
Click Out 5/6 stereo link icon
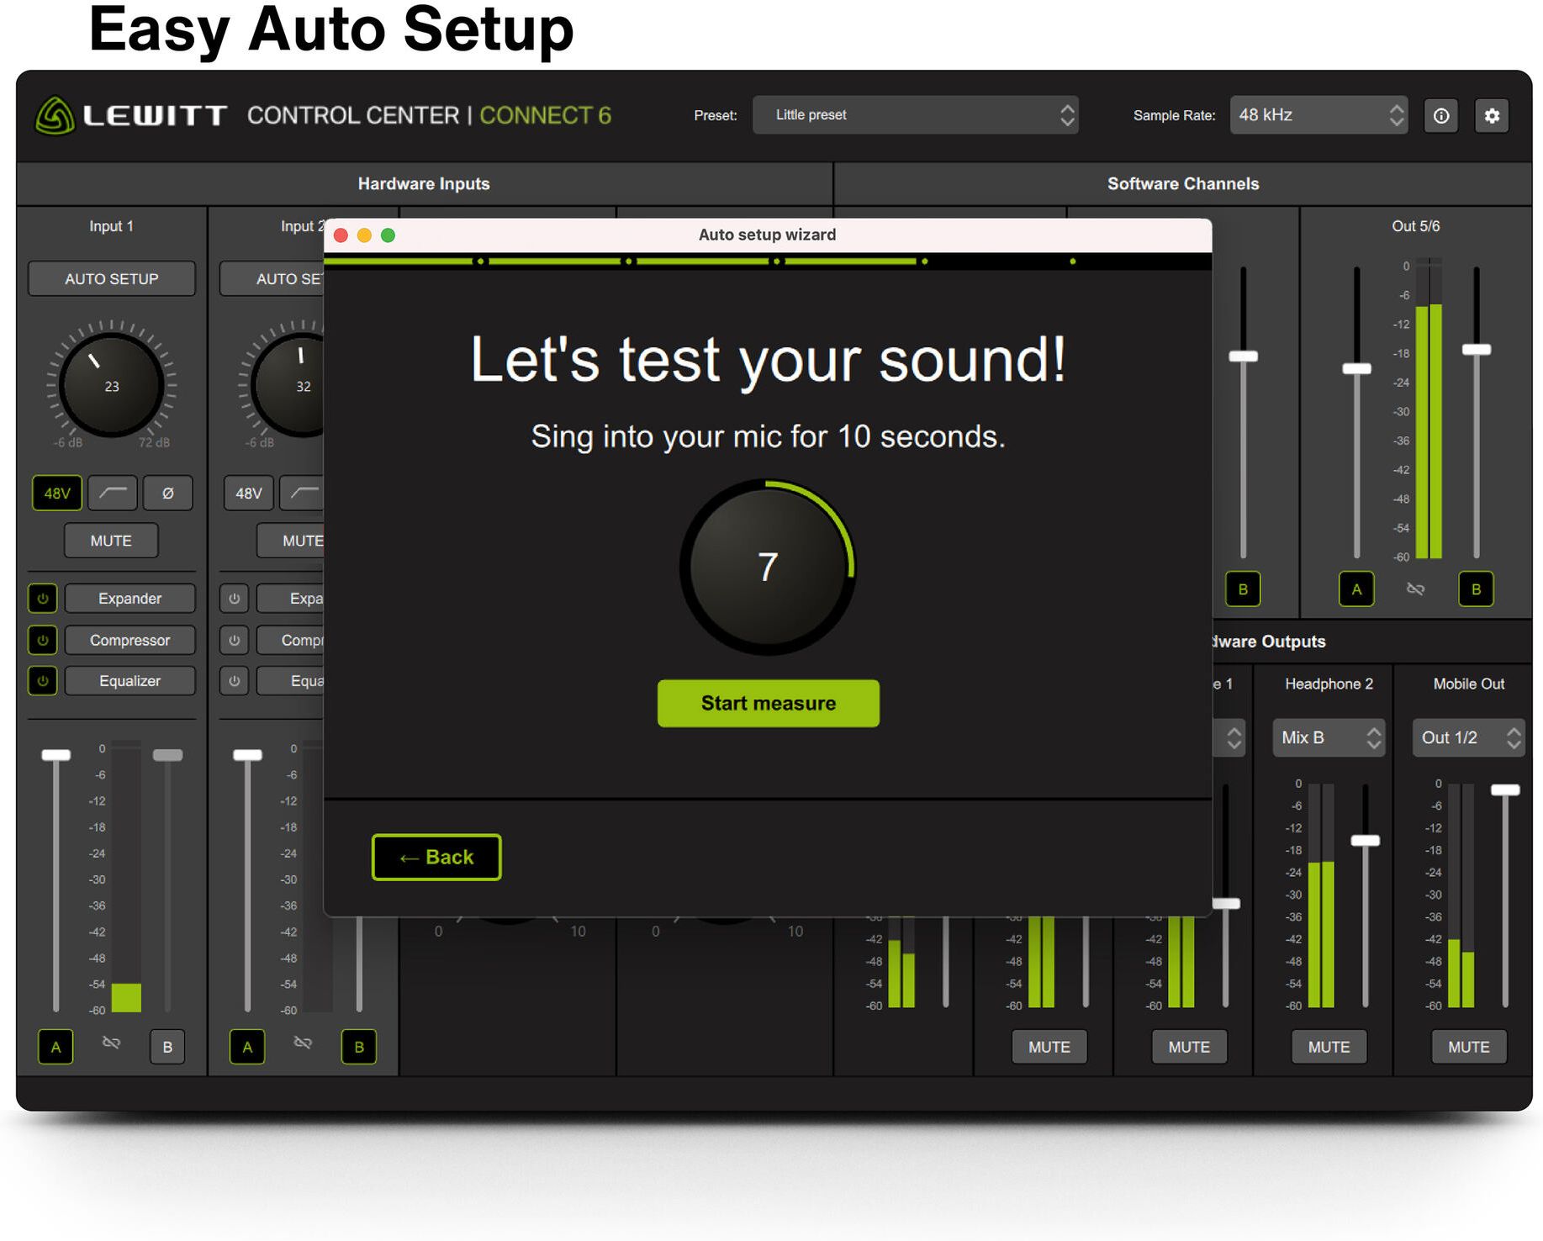click(x=1415, y=589)
